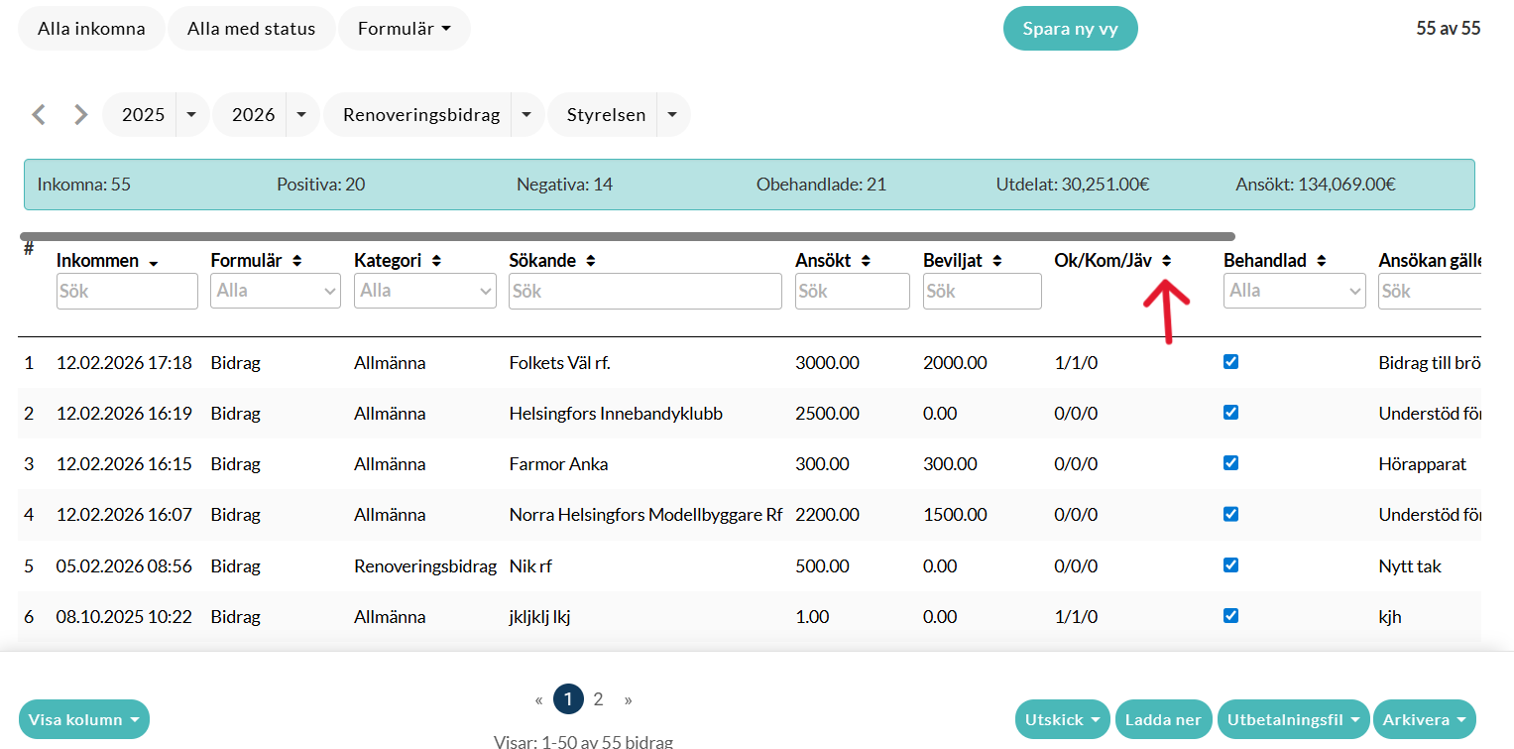Sort table by Ansökt amount
This screenshot has height=749, width=1514.
[866, 261]
